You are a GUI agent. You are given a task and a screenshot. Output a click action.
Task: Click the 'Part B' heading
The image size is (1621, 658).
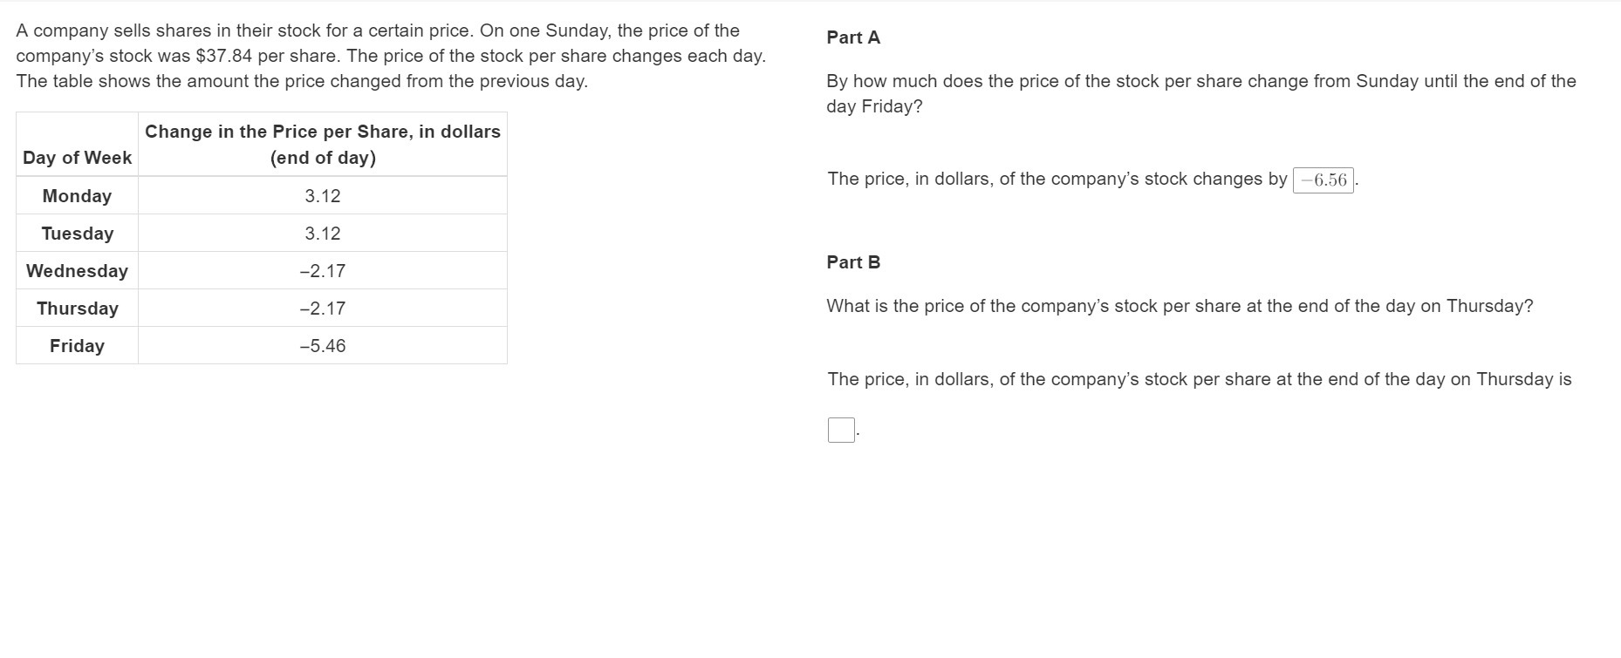(853, 262)
